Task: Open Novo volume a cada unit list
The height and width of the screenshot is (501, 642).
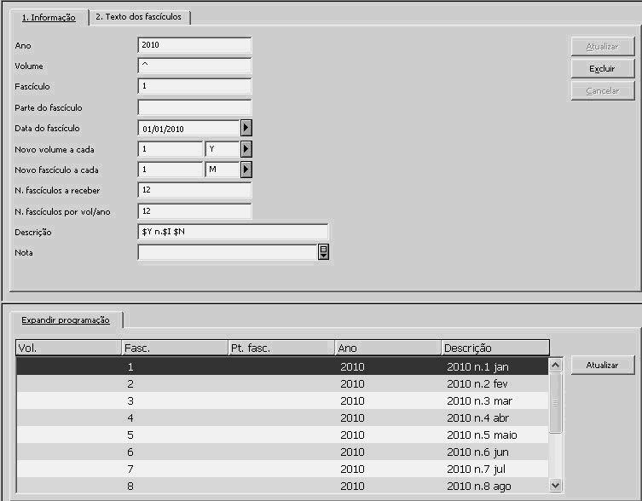Action: pyautogui.click(x=246, y=149)
